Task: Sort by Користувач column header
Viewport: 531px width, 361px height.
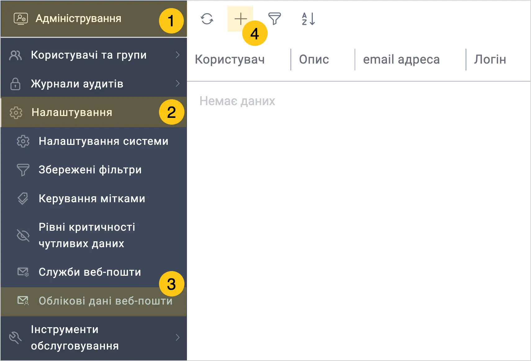Action: [x=230, y=60]
